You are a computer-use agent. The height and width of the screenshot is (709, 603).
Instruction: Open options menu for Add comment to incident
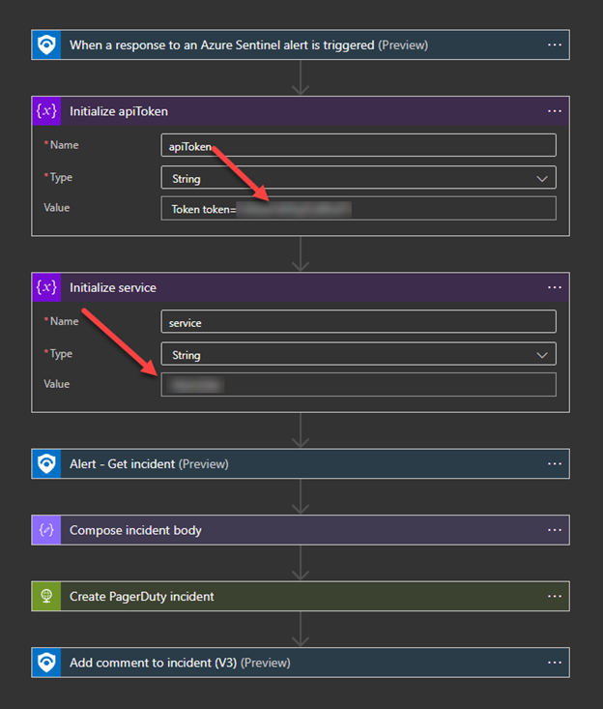click(555, 663)
